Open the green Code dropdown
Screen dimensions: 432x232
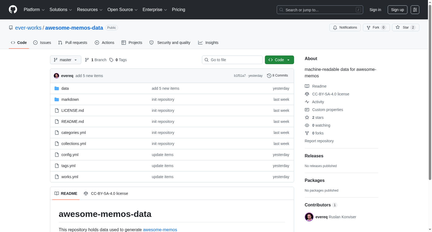click(x=279, y=60)
